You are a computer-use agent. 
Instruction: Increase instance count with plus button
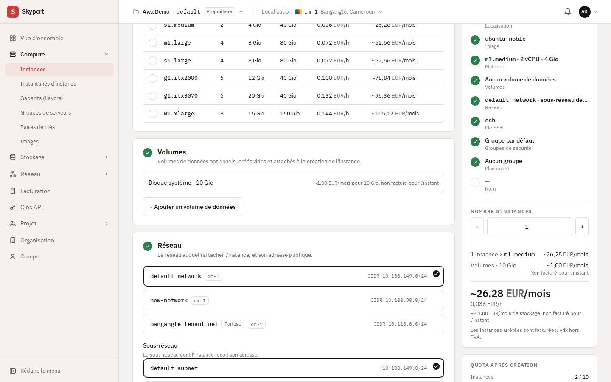click(x=582, y=227)
